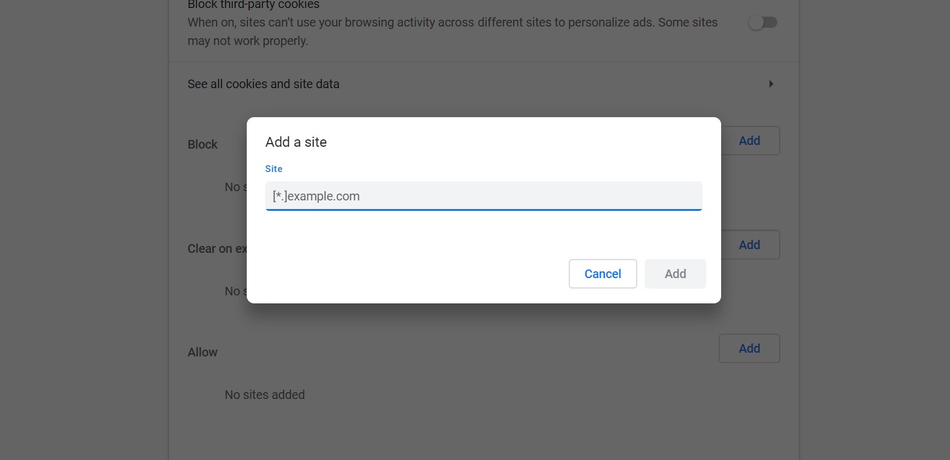Select the Block section heading
Screen dimensions: 950x460
pyautogui.click(x=202, y=144)
